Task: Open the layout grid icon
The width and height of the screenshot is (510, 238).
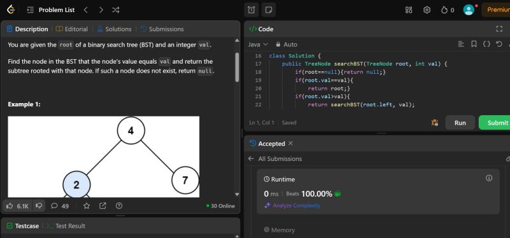Action: (409, 10)
